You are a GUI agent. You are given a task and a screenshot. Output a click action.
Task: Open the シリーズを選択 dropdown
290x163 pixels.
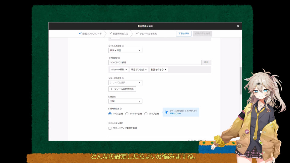tap(125, 83)
